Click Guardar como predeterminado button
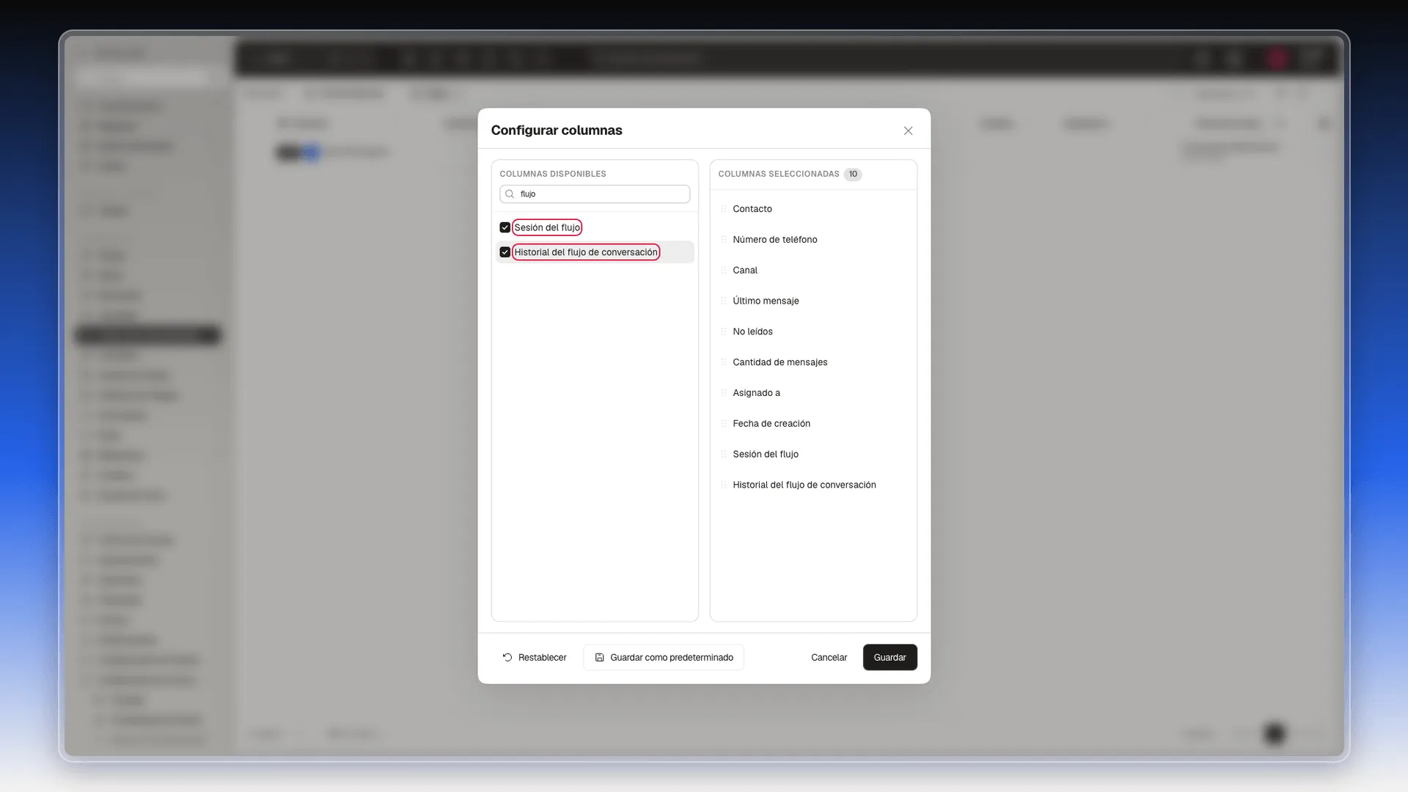Image resolution: width=1408 pixels, height=792 pixels. 664,658
